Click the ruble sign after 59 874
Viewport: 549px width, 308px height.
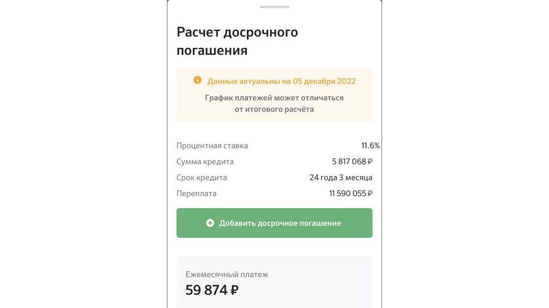234,290
